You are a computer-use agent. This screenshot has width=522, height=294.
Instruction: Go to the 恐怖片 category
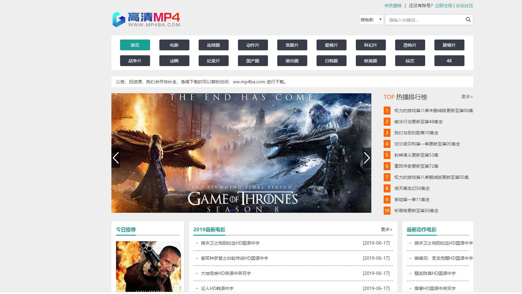(x=410, y=45)
